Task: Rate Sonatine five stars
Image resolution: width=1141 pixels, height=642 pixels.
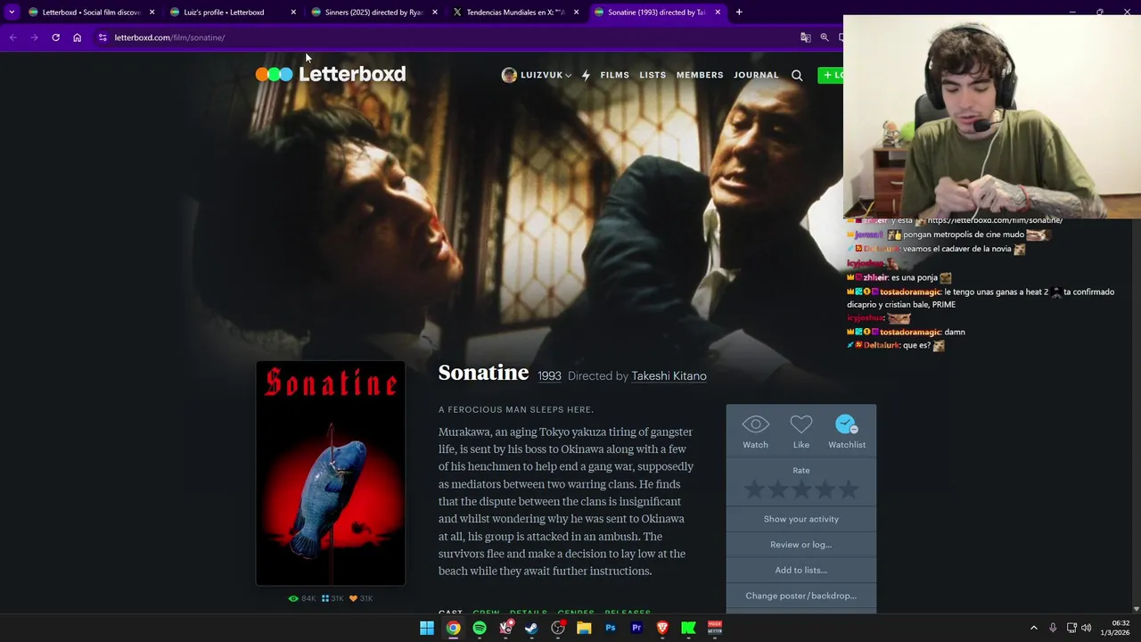Action: click(848, 490)
